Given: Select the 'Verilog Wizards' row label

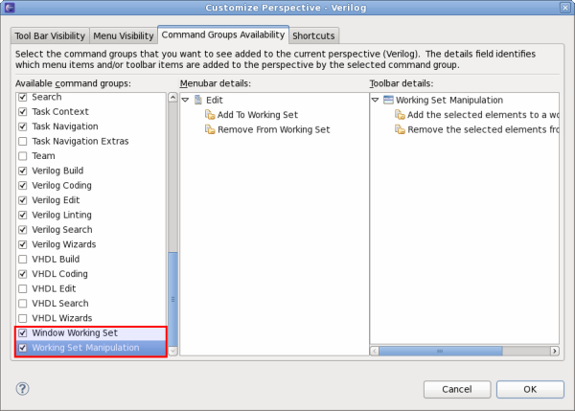Looking at the screenshot, I should pos(64,244).
